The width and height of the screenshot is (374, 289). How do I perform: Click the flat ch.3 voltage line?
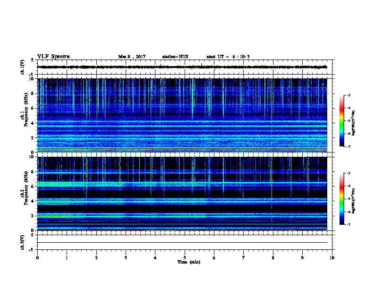(x=182, y=243)
